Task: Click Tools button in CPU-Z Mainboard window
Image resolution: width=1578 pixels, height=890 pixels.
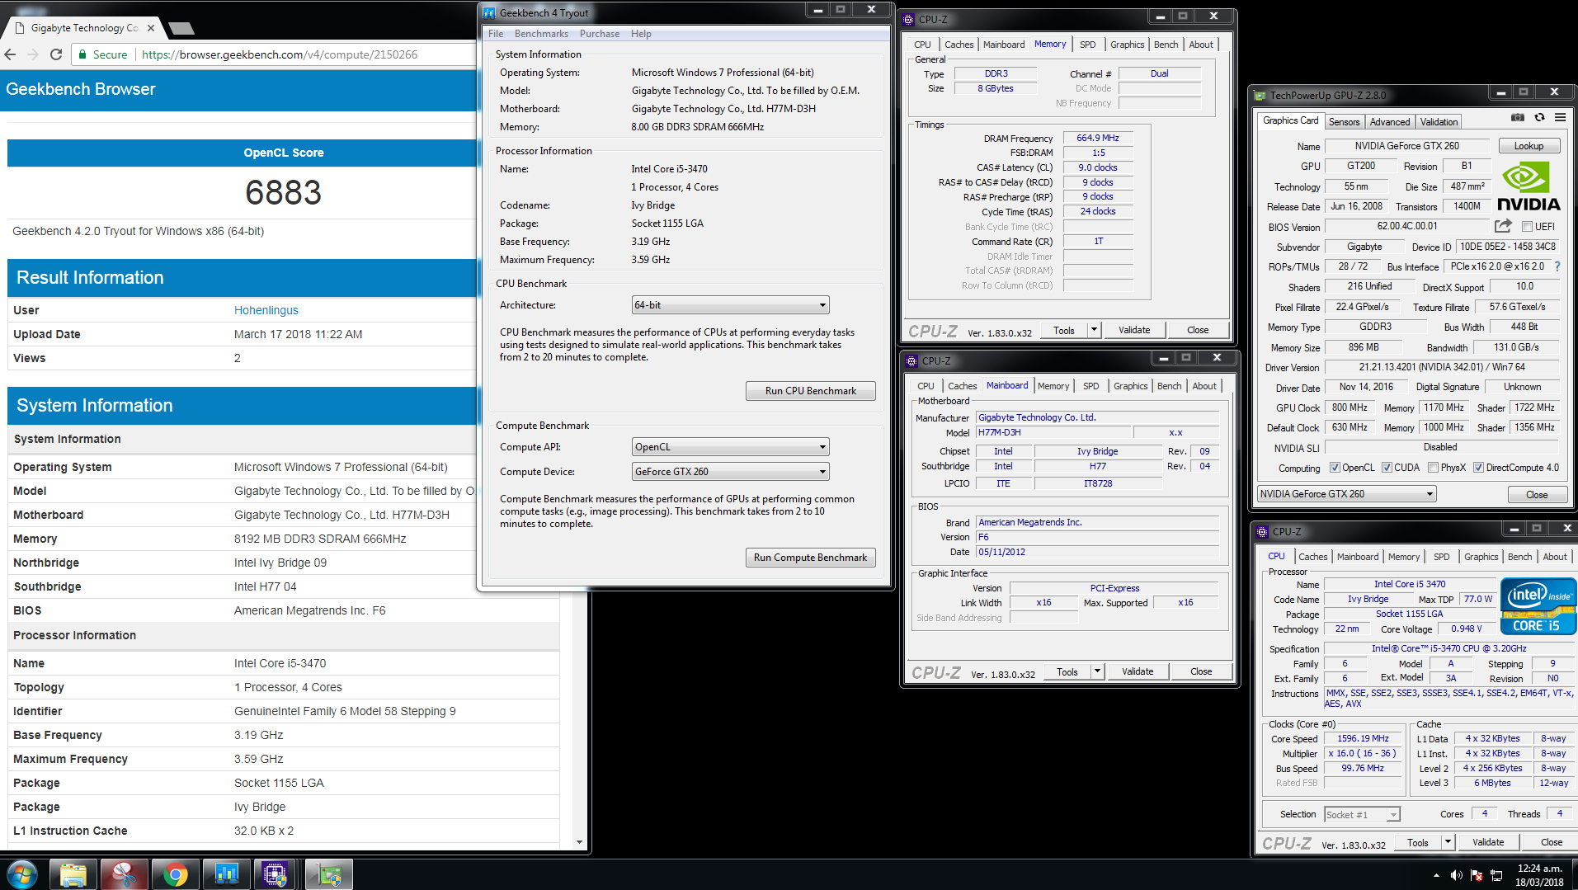Action: tap(1067, 671)
